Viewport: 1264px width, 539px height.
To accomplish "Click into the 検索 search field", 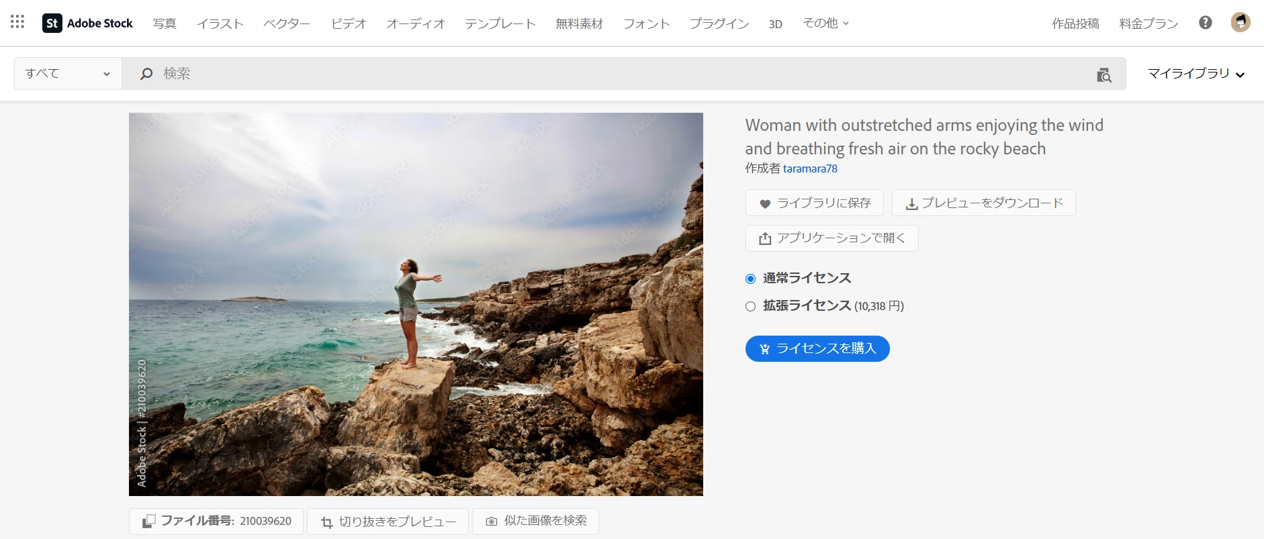I will tap(624, 73).
